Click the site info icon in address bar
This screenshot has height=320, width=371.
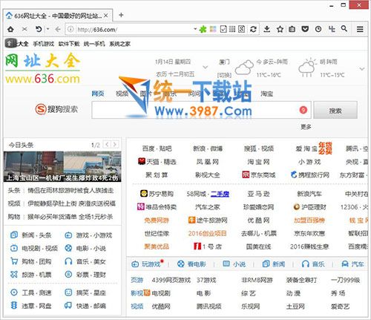coord(70,29)
